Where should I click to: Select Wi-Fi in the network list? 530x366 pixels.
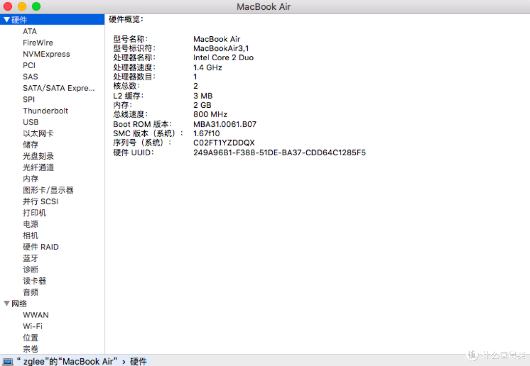tap(32, 326)
